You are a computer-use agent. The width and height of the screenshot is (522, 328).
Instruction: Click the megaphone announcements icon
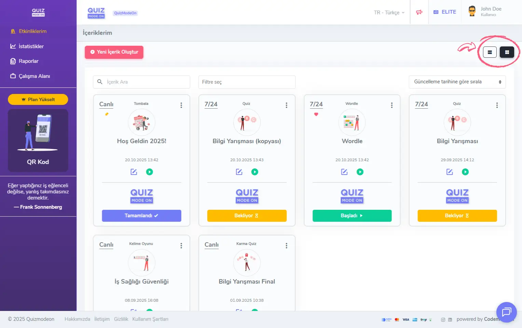(419, 12)
